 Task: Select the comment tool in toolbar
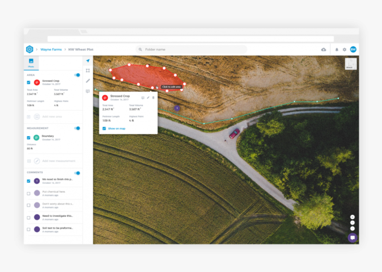(88, 91)
